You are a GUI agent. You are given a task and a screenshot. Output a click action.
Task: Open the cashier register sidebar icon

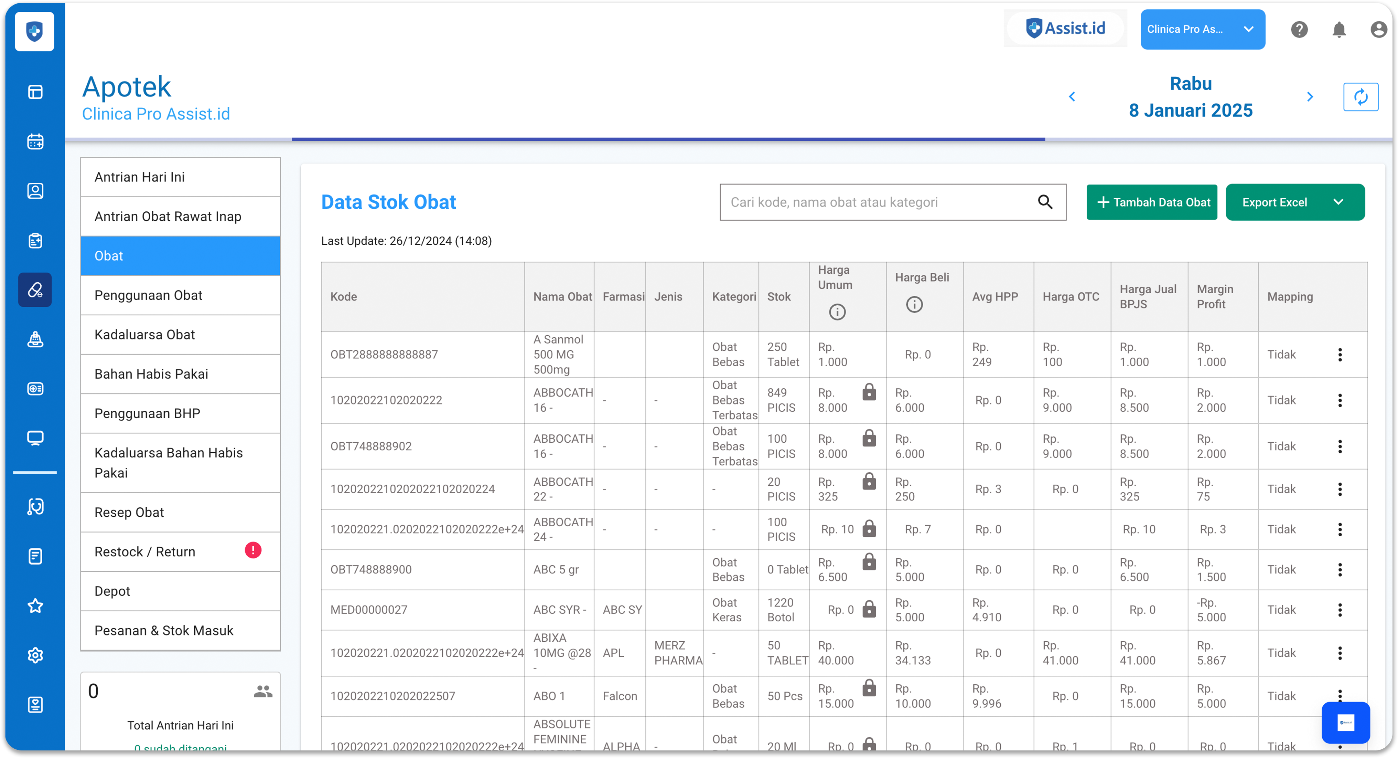[x=35, y=339]
